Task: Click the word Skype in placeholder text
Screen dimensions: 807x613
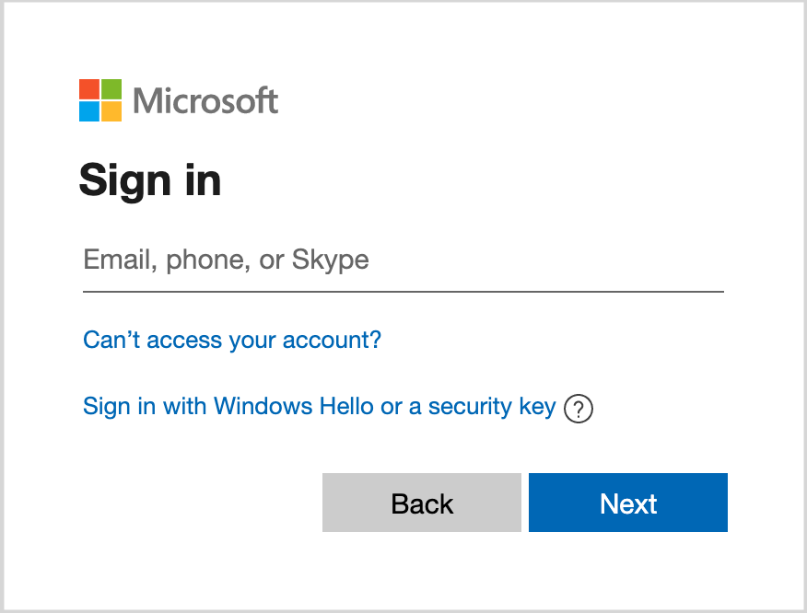Action: (331, 260)
